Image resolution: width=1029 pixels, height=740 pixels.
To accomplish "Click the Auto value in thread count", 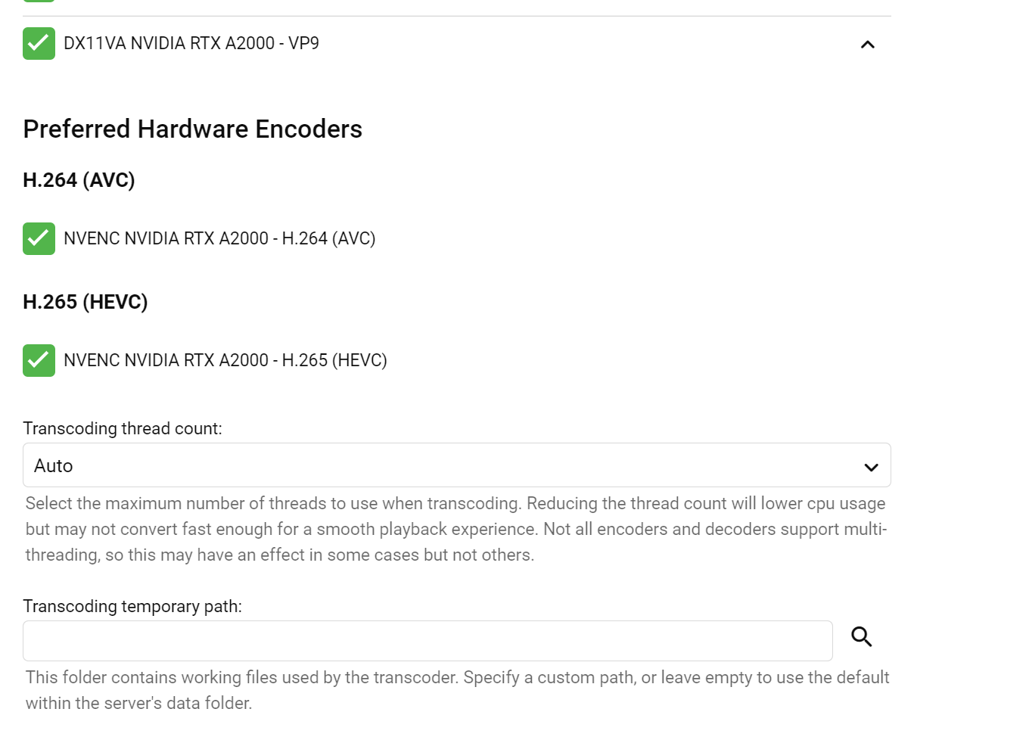I will [54, 466].
